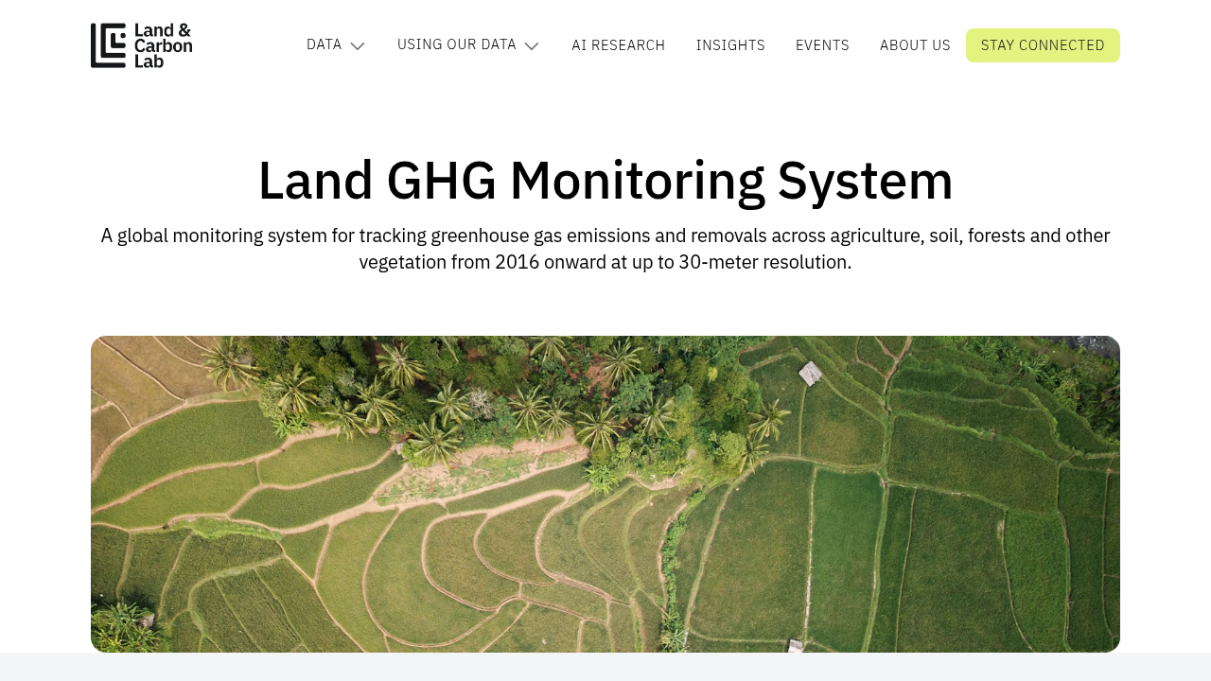Screen dimensions: 1211x681
Task: Click the Land GHG Monitoring System heading
Action: (x=605, y=181)
